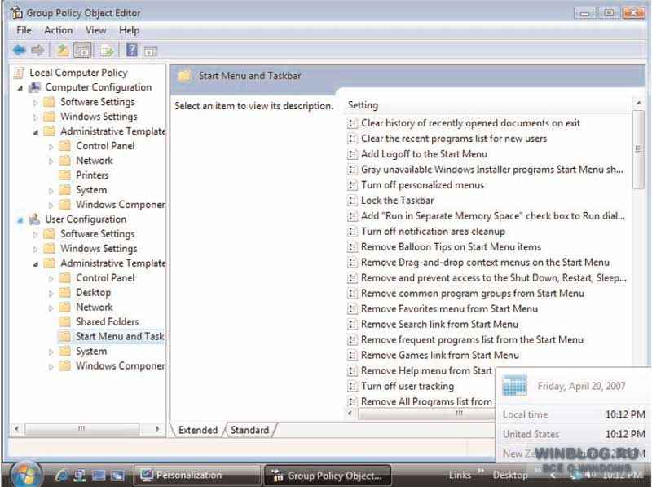Image resolution: width=652 pixels, height=487 pixels.
Task: Collapse Administrative Templates under User Configuration
Action: click(35, 264)
